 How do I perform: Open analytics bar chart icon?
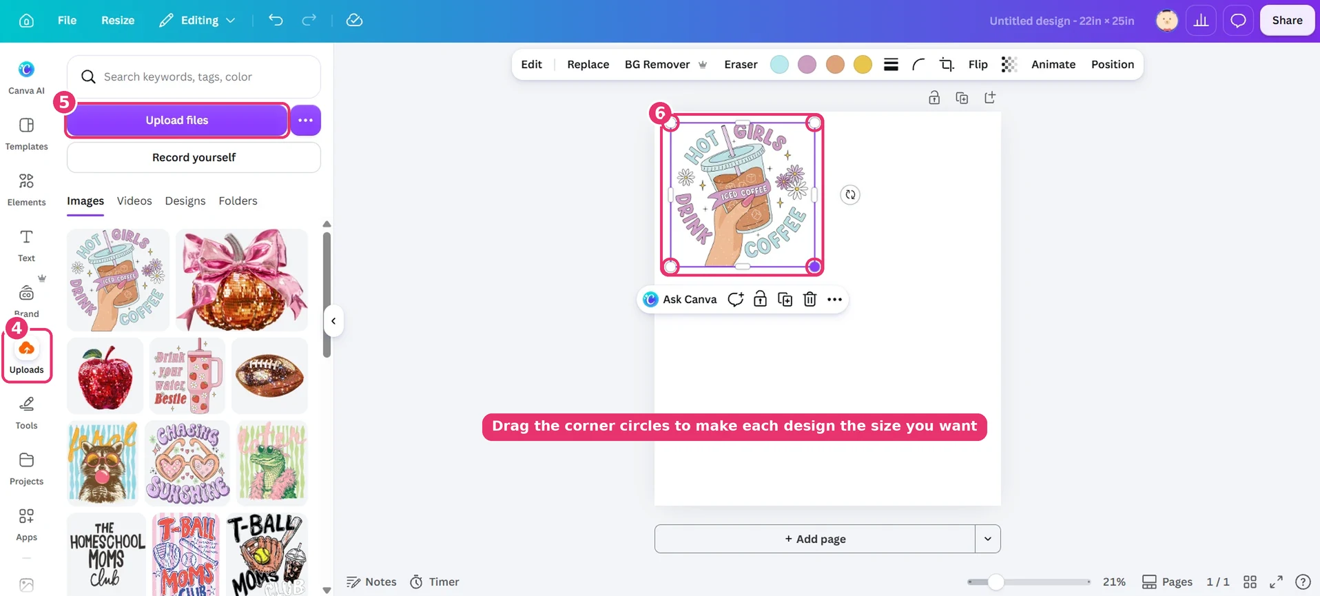pyautogui.click(x=1201, y=21)
